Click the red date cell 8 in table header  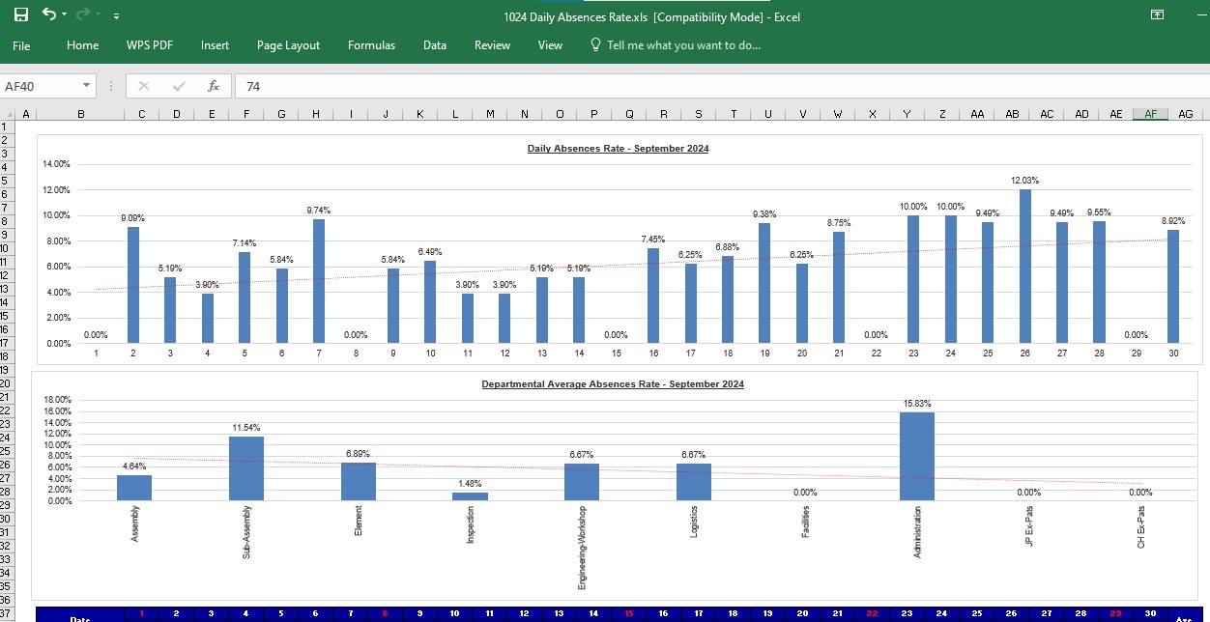[x=385, y=613]
